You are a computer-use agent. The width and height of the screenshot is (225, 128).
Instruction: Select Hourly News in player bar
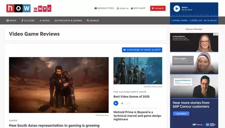pos(179,21)
